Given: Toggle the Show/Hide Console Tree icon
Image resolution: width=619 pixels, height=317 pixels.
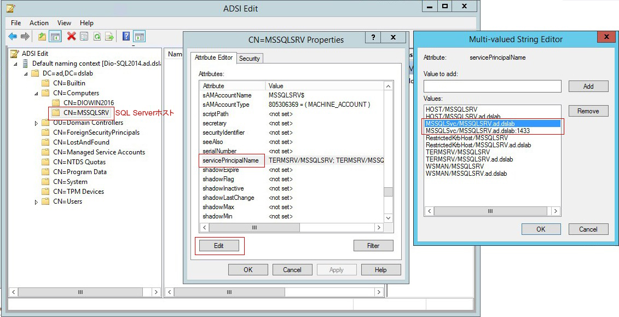Looking at the screenshot, I should (x=55, y=37).
